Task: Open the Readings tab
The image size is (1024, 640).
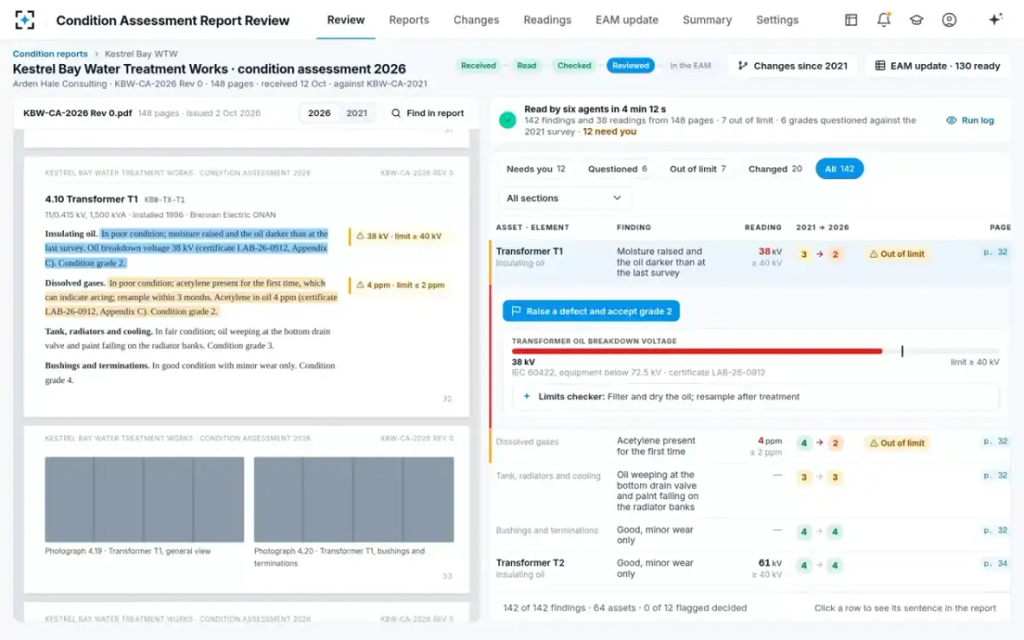Action: pos(547,20)
